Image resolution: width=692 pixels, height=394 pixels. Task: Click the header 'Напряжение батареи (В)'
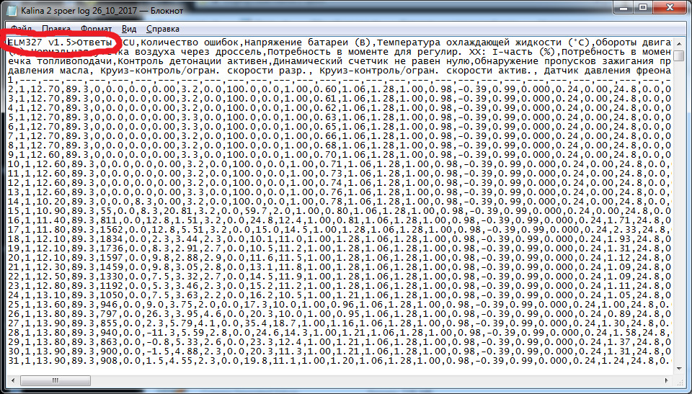pyautogui.click(x=309, y=42)
